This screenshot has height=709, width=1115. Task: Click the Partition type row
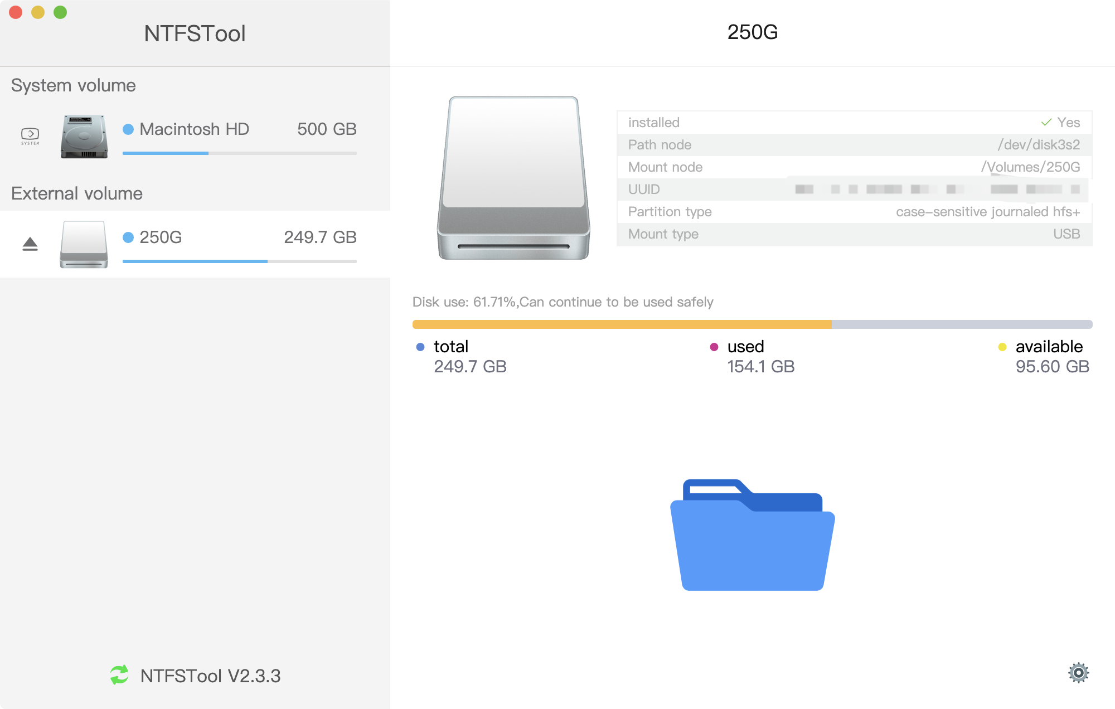click(x=854, y=212)
